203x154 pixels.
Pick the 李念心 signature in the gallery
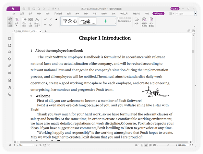(70, 21)
